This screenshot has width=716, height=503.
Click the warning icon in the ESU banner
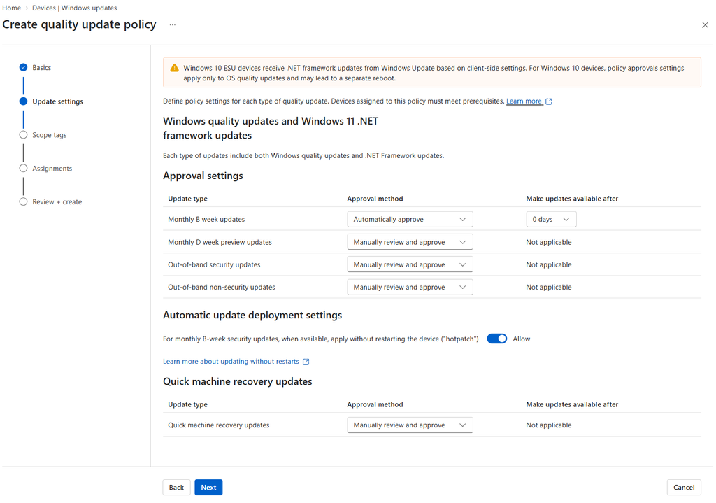[174, 68]
